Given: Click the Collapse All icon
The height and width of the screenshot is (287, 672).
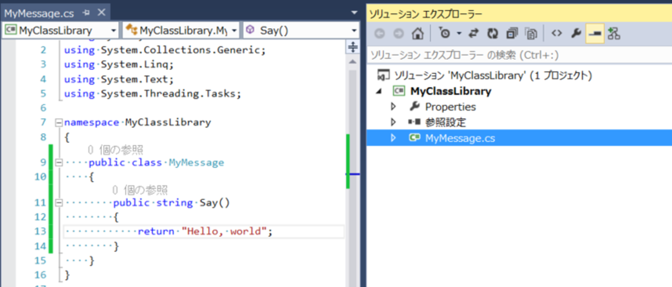Looking at the screenshot, I should tap(512, 34).
